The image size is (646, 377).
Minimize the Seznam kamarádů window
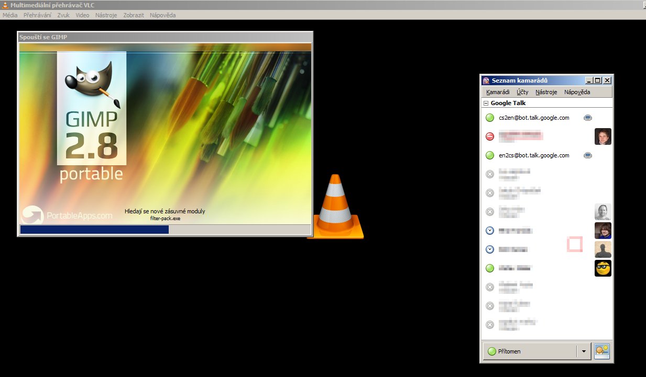point(589,81)
